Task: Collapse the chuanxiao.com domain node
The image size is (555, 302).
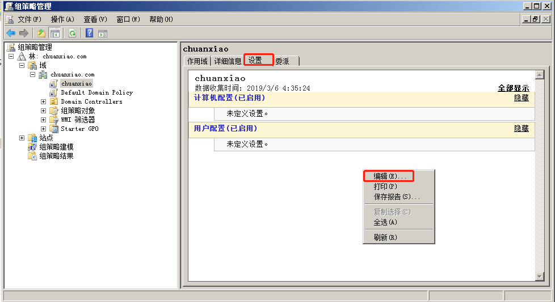Action: click(x=32, y=75)
